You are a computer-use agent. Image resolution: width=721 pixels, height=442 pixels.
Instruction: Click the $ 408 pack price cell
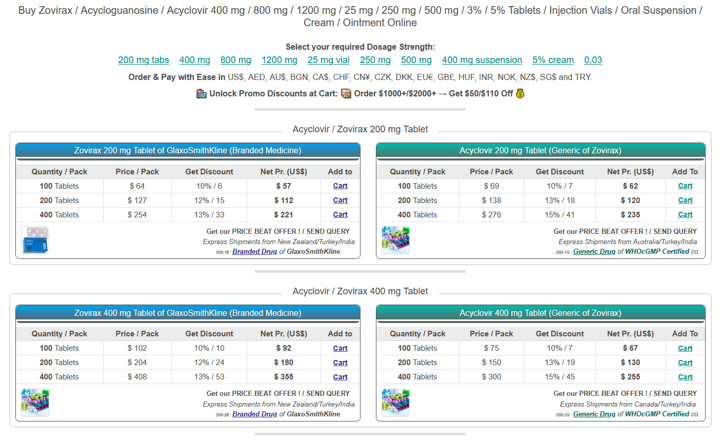(x=137, y=377)
